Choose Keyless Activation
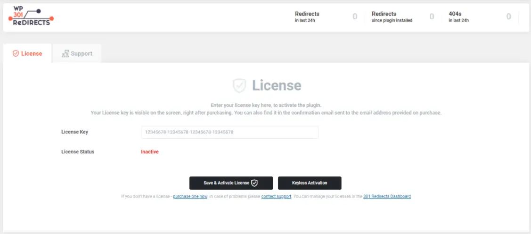The width and height of the screenshot is (531, 234). pyautogui.click(x=309, y=183)
